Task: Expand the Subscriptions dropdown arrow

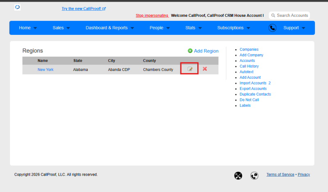Action: click(248, 28)
